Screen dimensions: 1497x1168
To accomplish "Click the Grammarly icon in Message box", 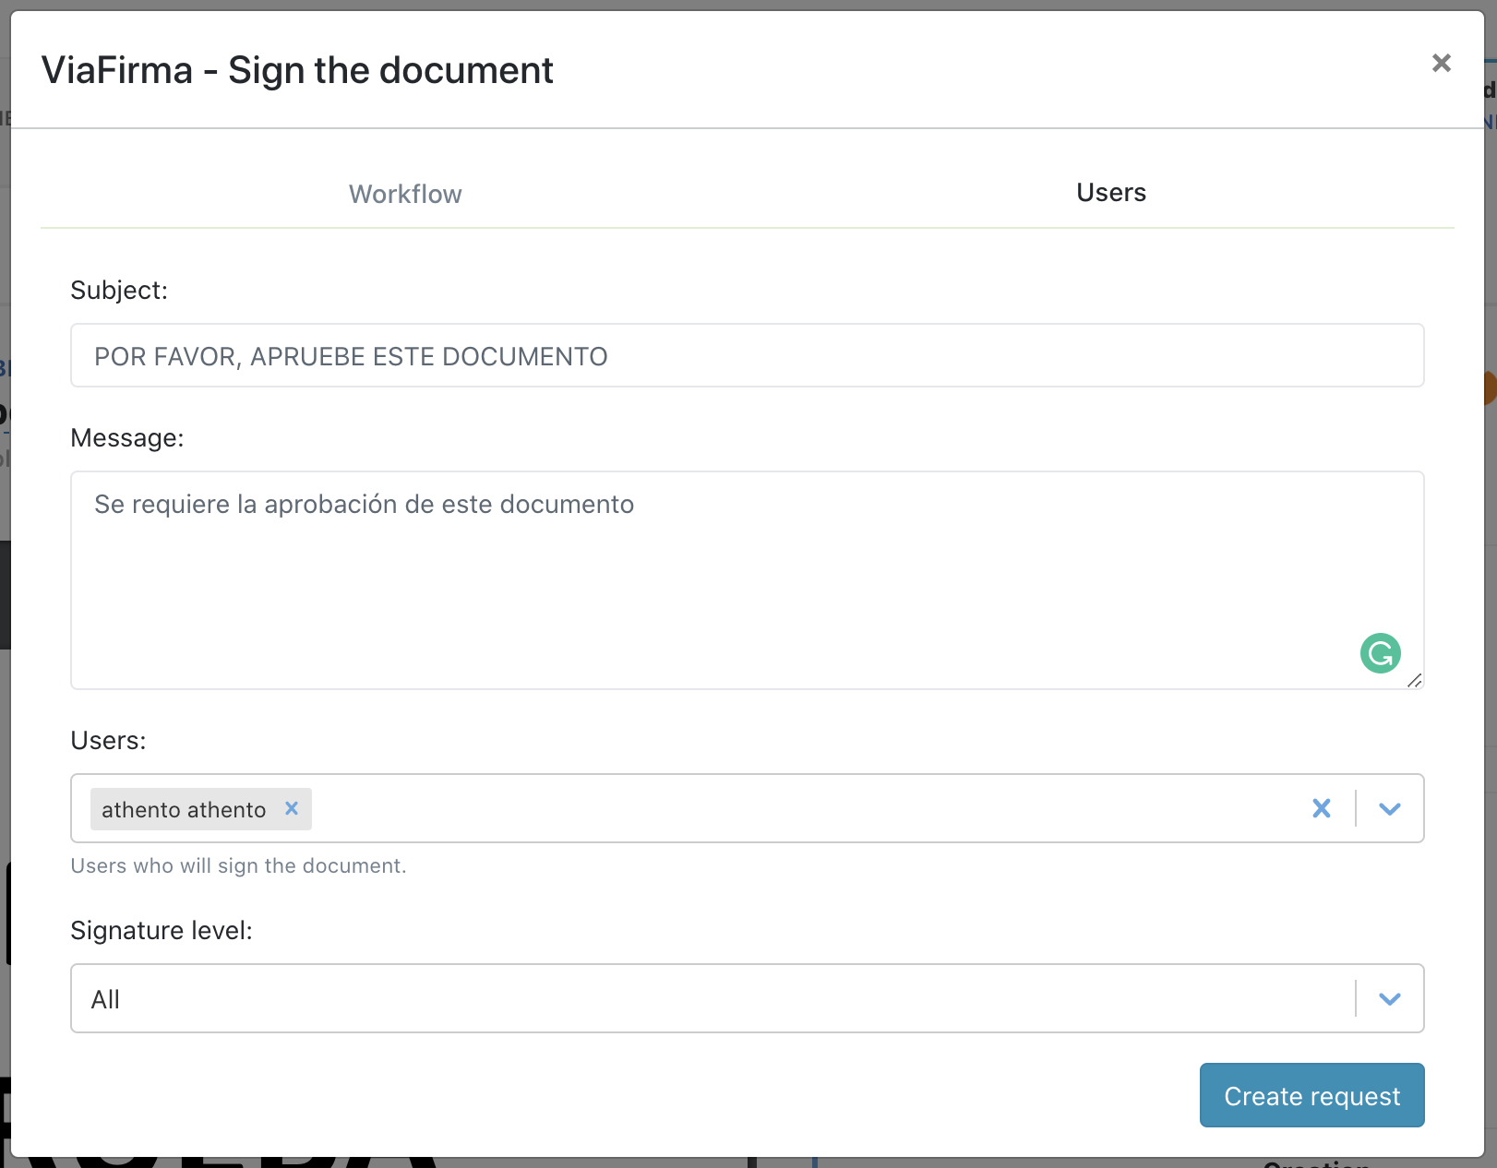I will point(1380,653).
